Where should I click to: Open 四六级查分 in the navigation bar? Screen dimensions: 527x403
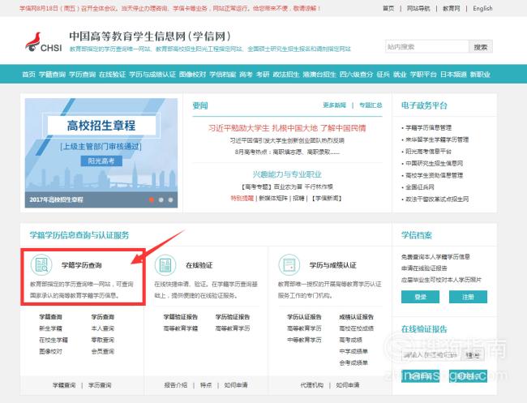click(356, 75)
